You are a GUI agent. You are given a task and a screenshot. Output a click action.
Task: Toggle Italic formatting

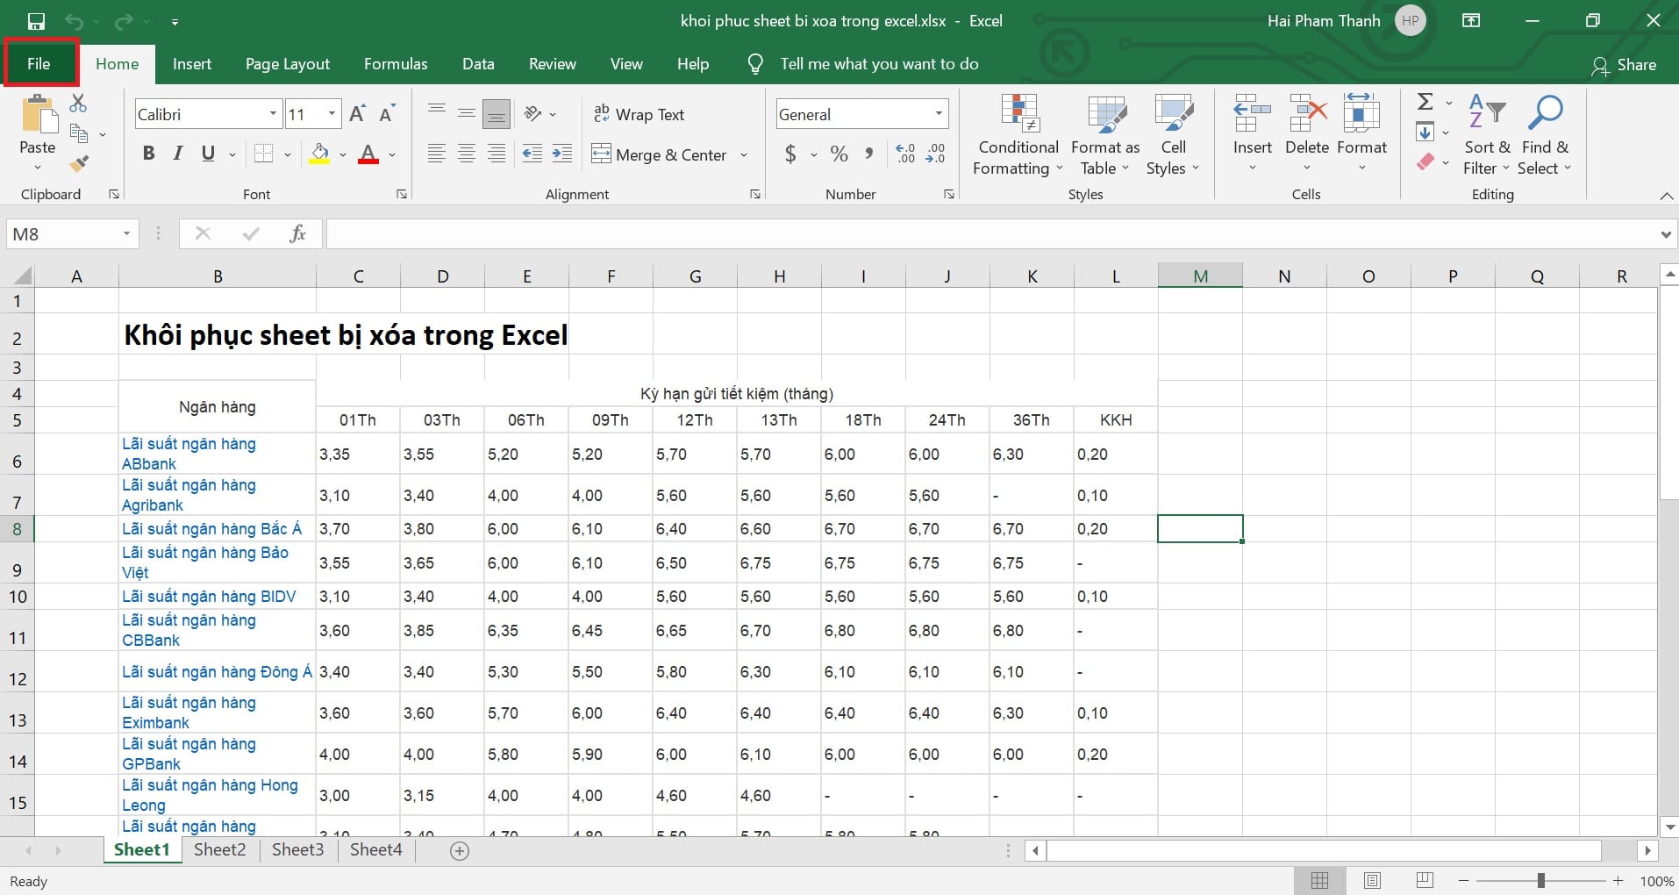pyautogui.click(x=178, y=154)
